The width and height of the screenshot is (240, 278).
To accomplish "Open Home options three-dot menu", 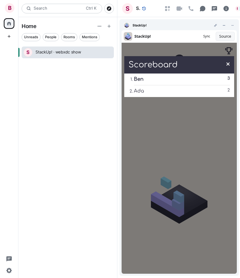I will [99, 26].
